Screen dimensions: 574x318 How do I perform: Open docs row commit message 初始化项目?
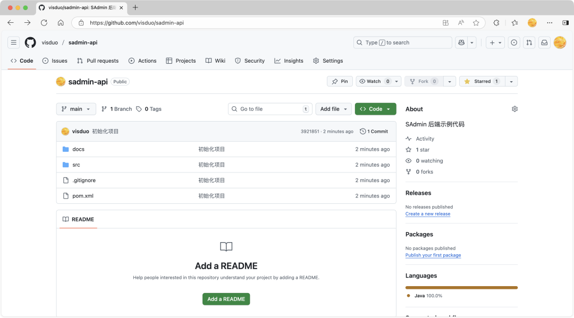pyautogui.click(x=212, y=149)
